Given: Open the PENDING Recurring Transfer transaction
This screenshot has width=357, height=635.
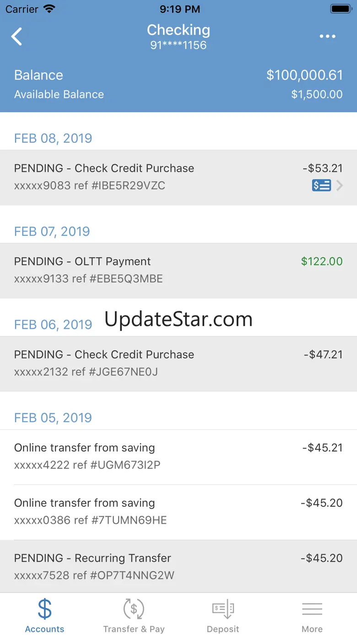Looking at the screenshot, I should pos(178,566).
